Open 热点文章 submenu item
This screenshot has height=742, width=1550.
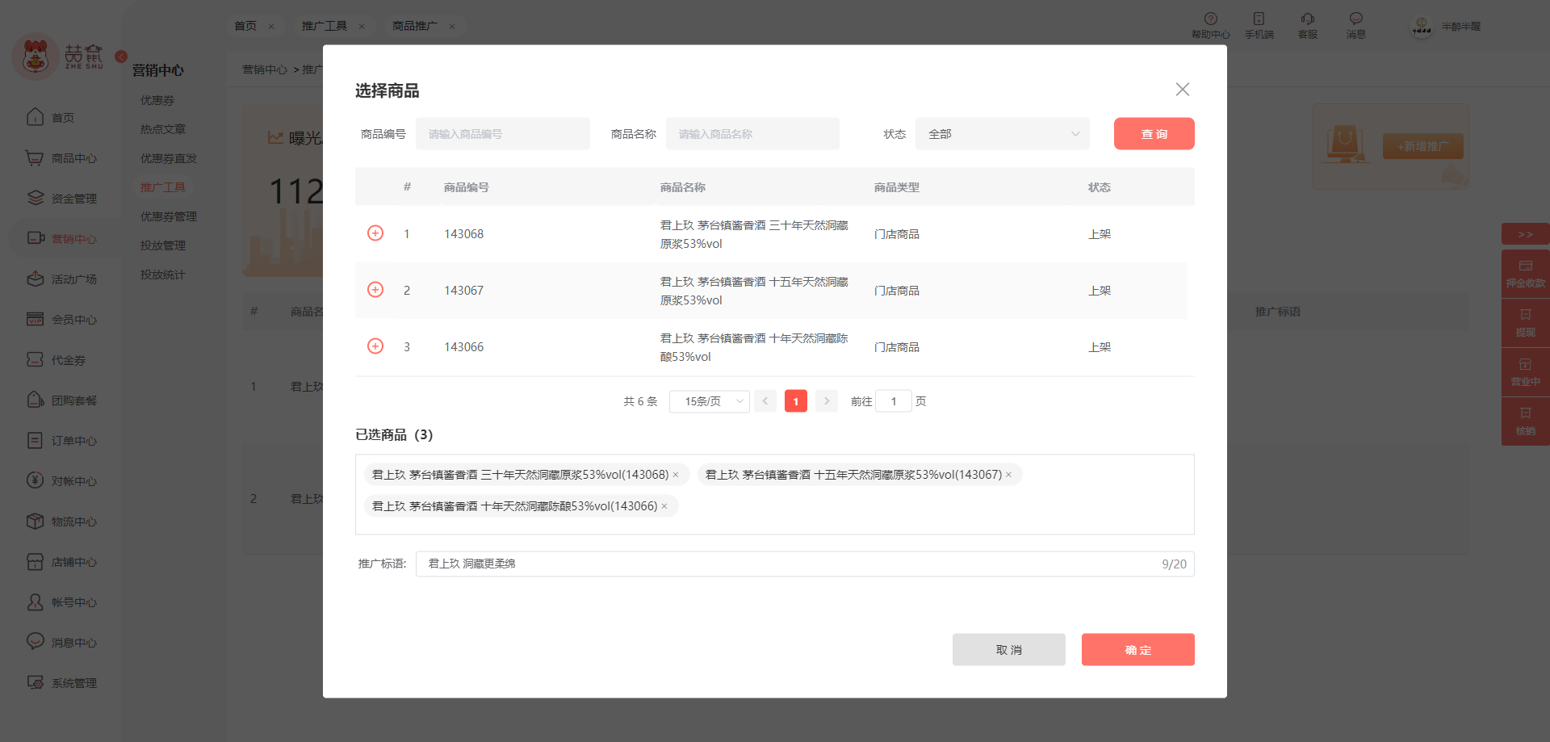(x=163, y=129)
